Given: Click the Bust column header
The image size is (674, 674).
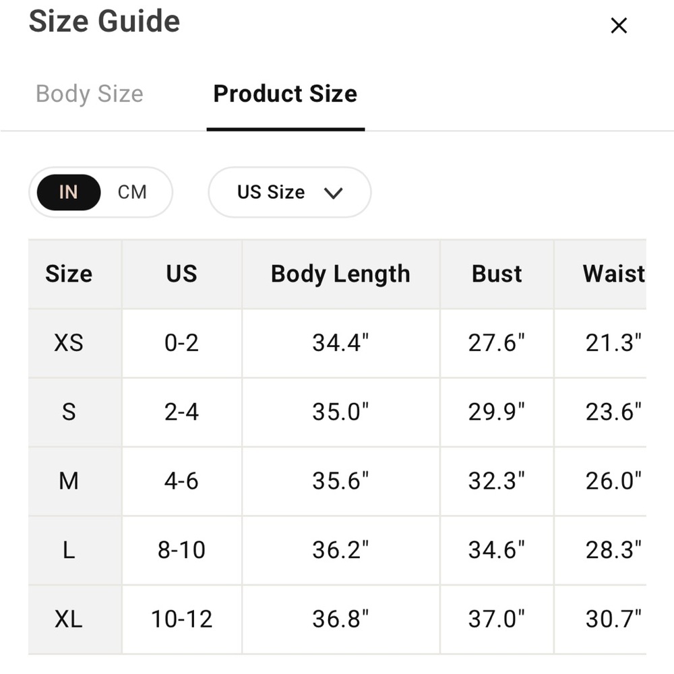Looking at the screenshot, I should click(x=497, y=274).
